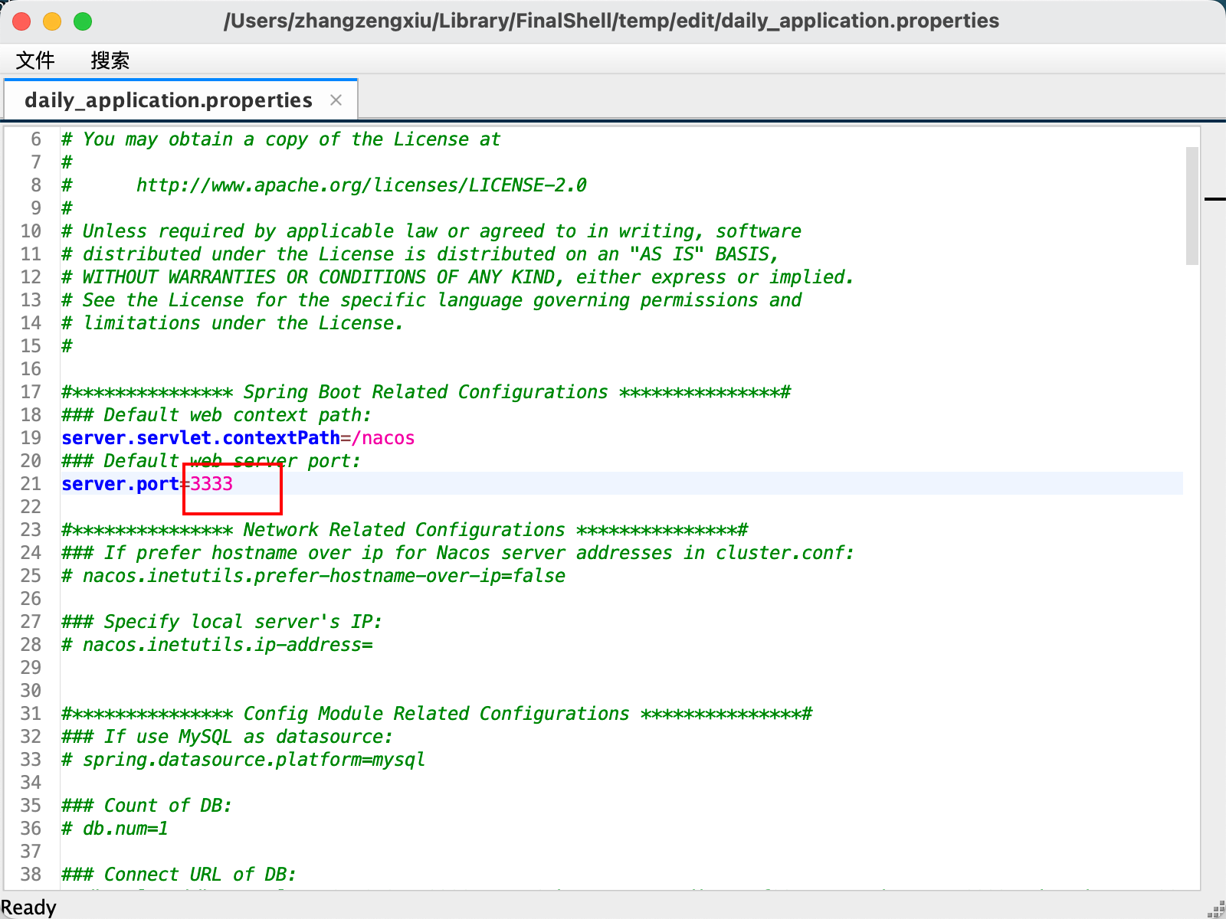Click the '# spring.datasource.platform=mysql' line
Screen dimensions: 1226x919
(x=244, y=760)
